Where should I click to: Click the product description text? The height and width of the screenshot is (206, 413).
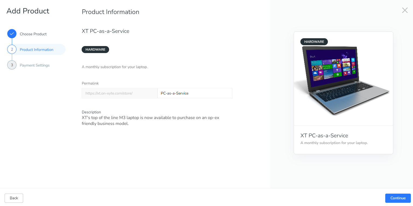point(150,121)
